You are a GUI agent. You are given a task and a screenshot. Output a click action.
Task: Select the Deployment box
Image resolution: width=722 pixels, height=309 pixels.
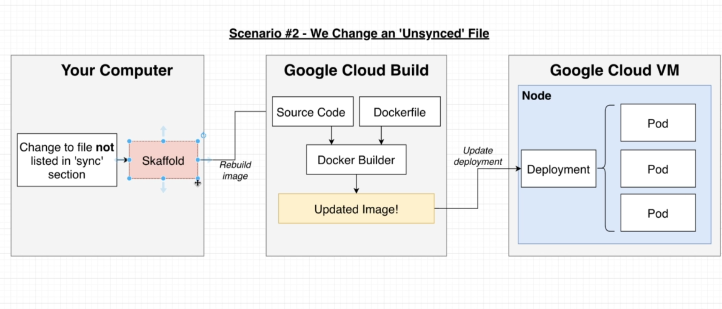point(558,169)
